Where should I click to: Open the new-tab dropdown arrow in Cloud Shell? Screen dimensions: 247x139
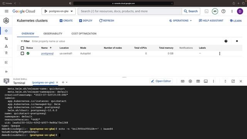pos(67,82)
